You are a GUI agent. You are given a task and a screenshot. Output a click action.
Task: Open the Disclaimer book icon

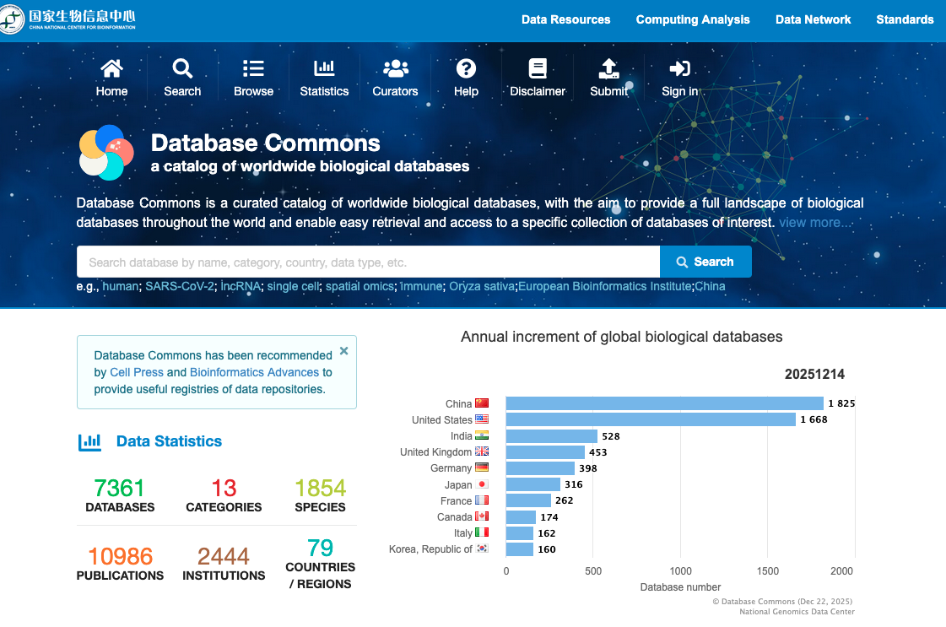(x=538, y=68)
